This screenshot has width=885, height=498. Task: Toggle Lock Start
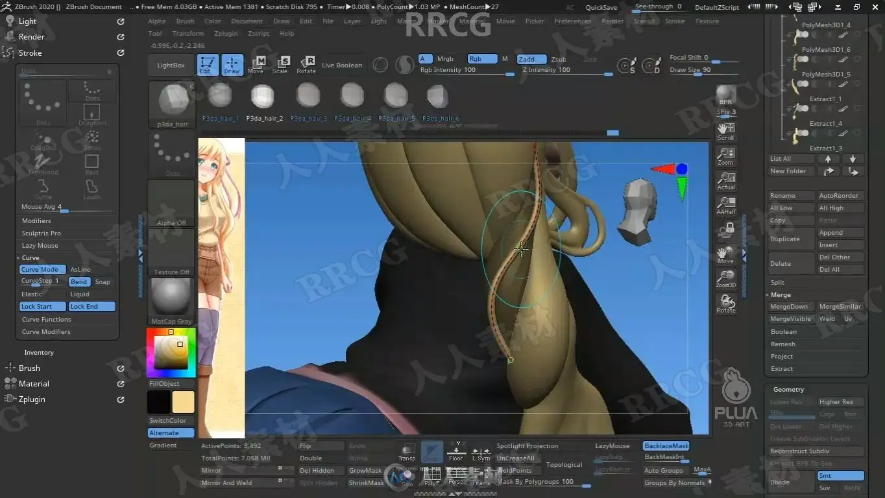point(43,307)
